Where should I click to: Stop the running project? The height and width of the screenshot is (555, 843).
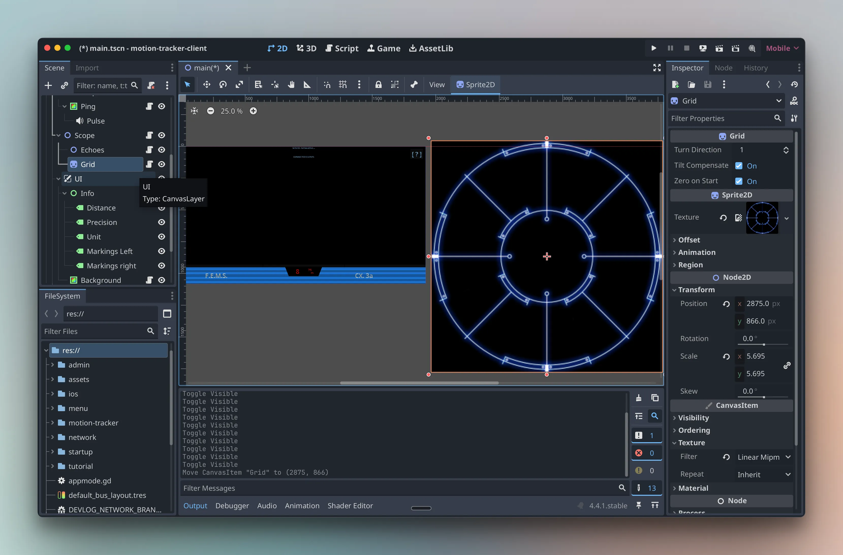click(x=686, y=48)
